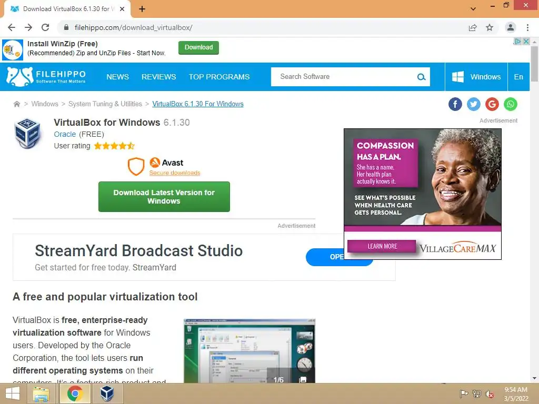Click the FileHippo logo
The width and height of the screenshot is (539, 404).
pos(46,77)
